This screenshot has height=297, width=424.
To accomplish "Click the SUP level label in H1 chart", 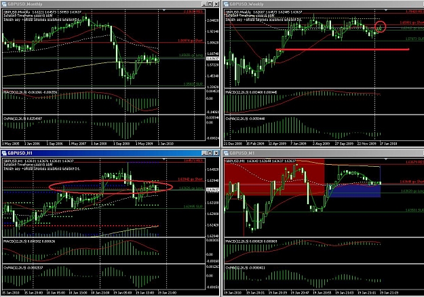I will click(x=193, y=206).
